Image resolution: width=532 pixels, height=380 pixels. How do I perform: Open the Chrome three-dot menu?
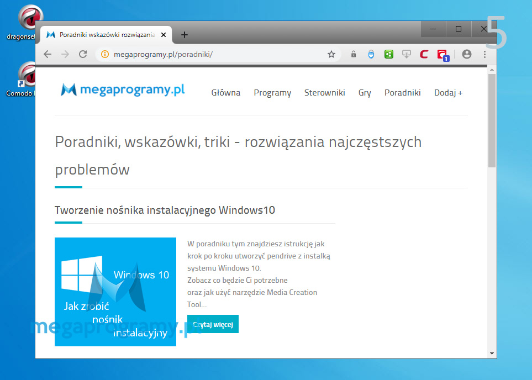pyautogui.click(x=484, y=54)
